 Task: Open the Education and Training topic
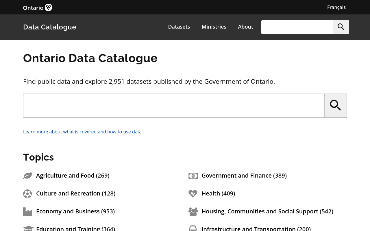tap(76, 228)
